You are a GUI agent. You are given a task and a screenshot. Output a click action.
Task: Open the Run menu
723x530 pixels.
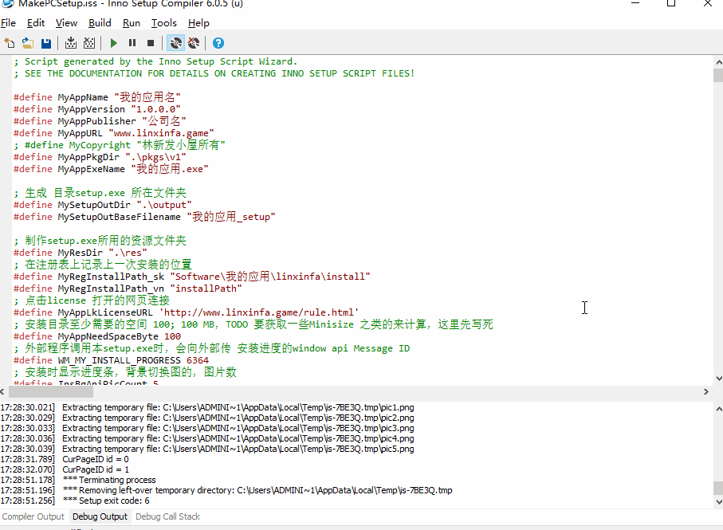point(131,23)
